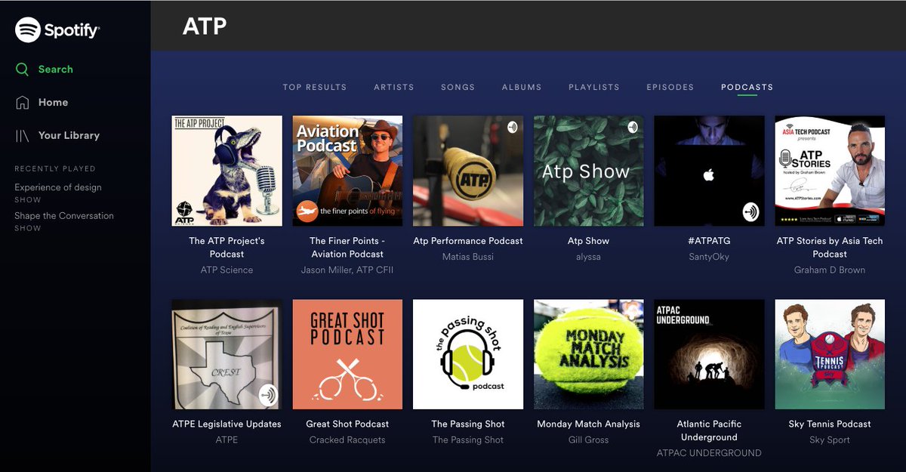Open The ATP Project's Podcast cover art

click(x=226, y=171)
